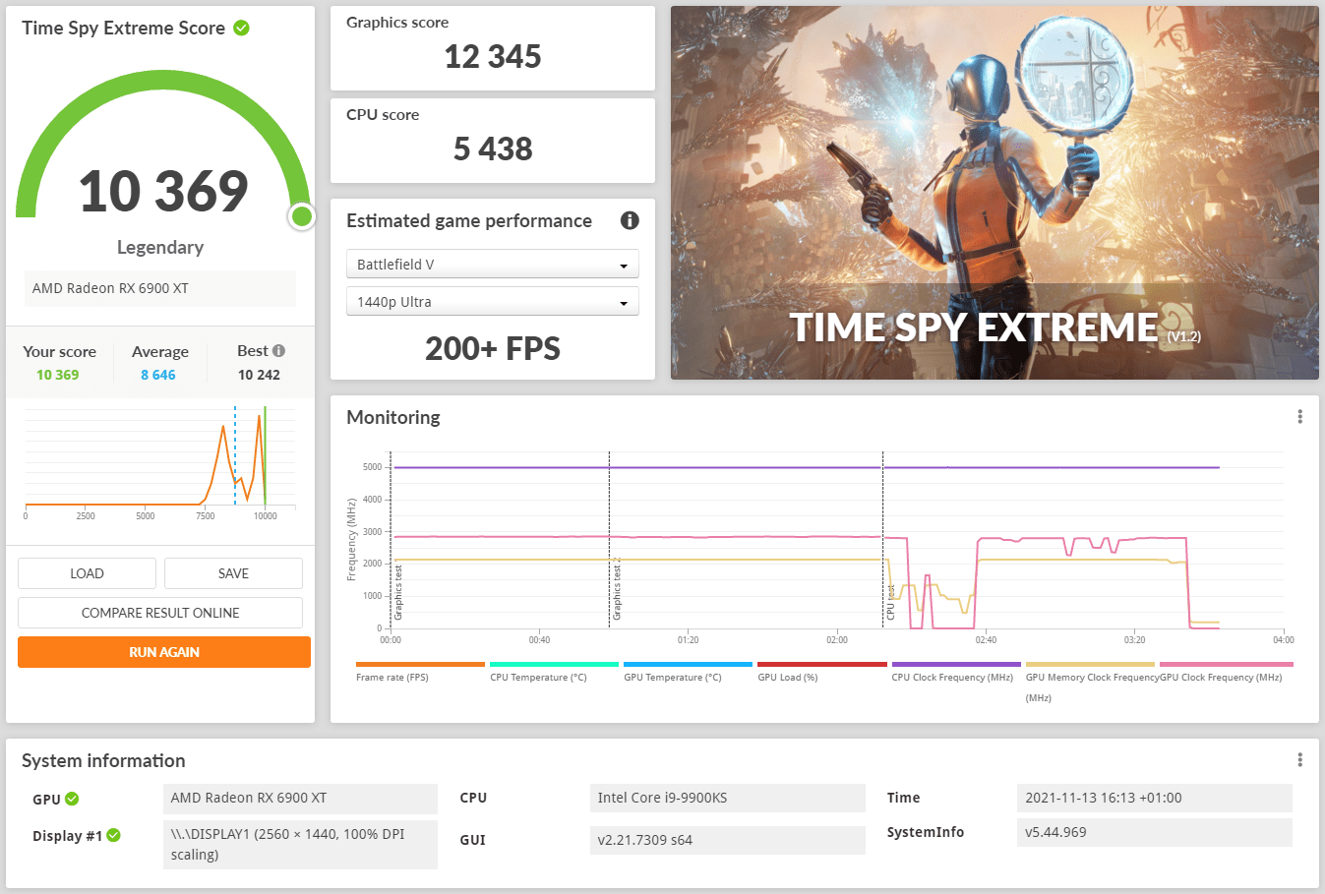Screen dimensions: 1325x894
Task: Toggle the CPU Temperature (°C) legend entry
Action: pos(554,673)
